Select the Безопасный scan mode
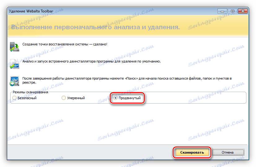The width and height of the screenshot is (256, 167). point(24,98)
